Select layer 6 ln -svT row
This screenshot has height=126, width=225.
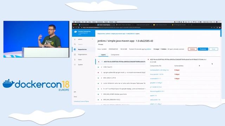click(x=121, y=89)
